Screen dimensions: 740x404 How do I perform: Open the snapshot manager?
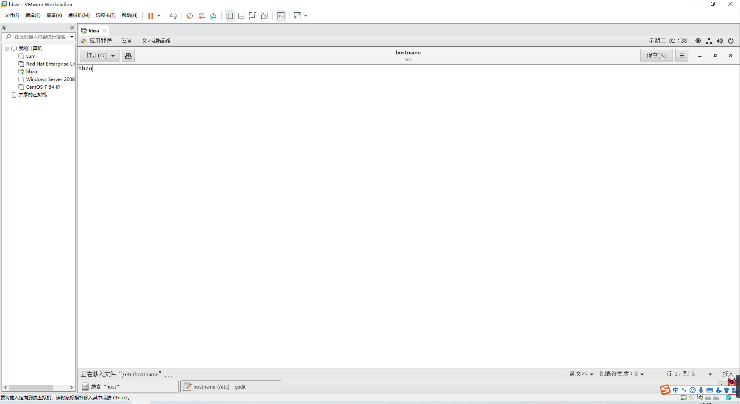tap(213, 16)
